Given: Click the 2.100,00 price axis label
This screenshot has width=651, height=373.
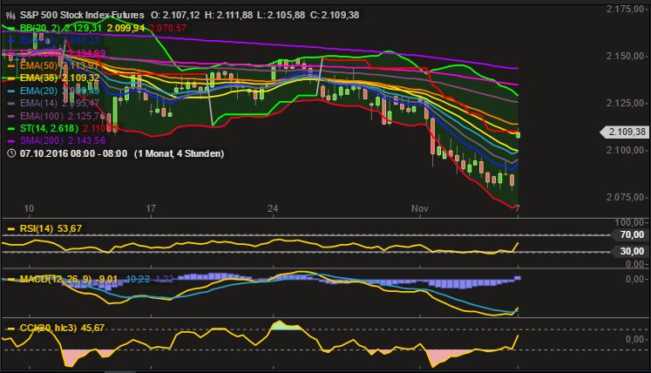Looking at the screenshot, I should (626, 150).
